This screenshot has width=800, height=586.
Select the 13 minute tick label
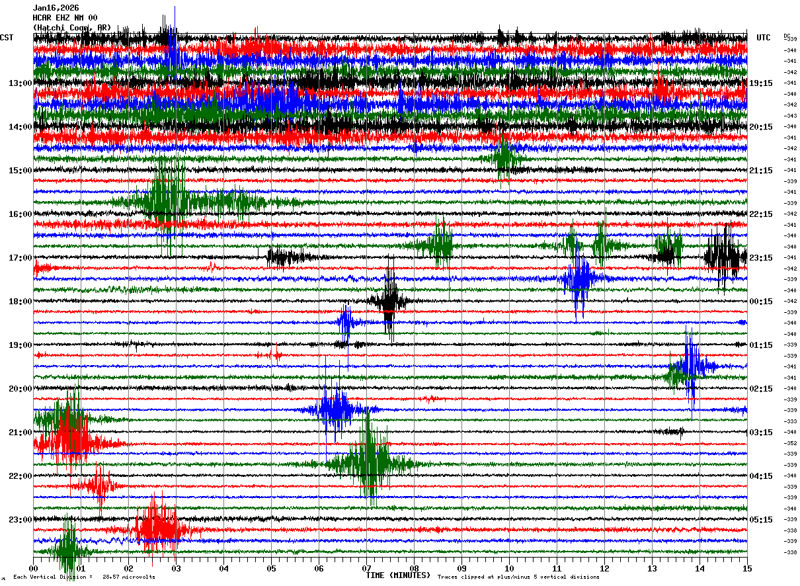[x=652, y=569]
